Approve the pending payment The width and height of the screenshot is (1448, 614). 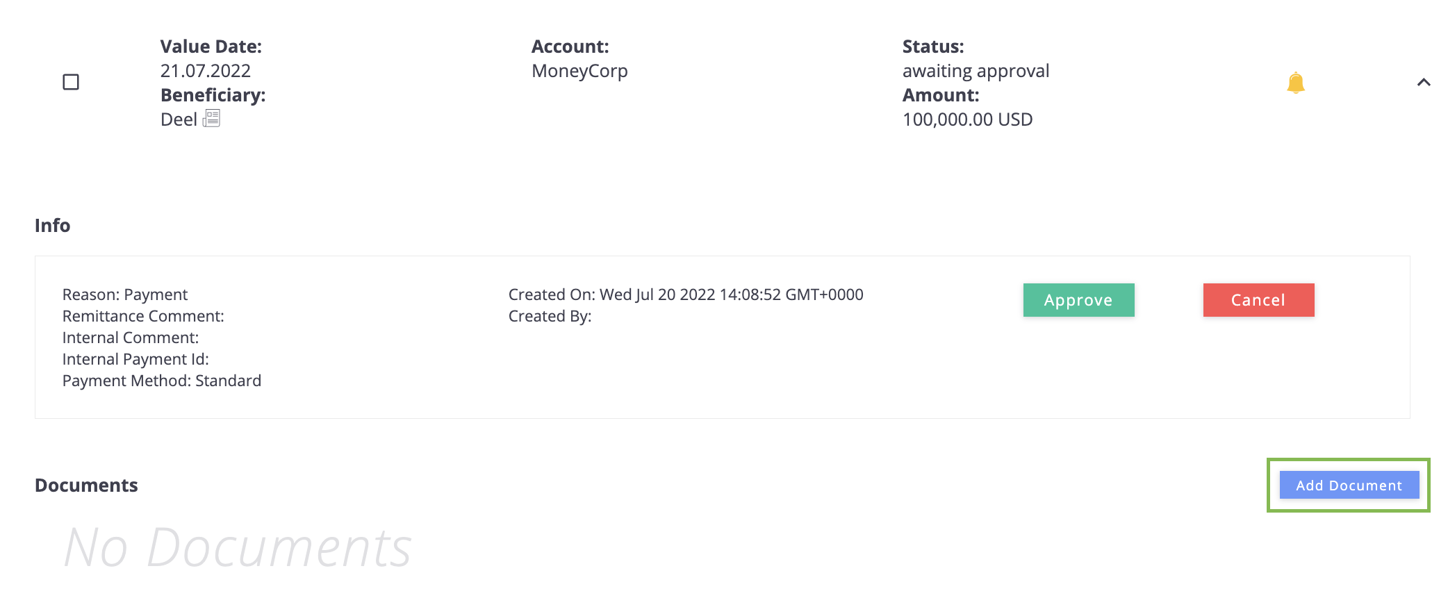click(x=1078, y=300)
